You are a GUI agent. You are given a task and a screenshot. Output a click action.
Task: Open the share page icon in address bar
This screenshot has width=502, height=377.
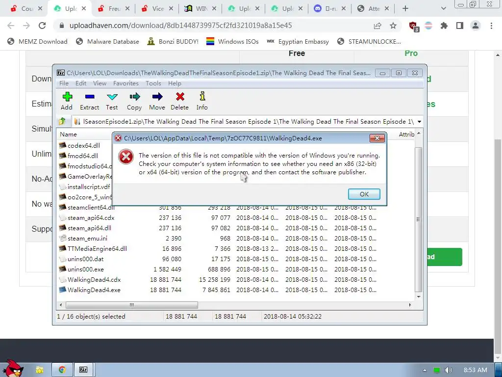pos(377,26)
